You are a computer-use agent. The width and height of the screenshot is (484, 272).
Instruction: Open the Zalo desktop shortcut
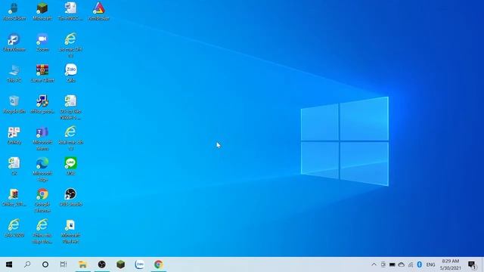[70, 73]
